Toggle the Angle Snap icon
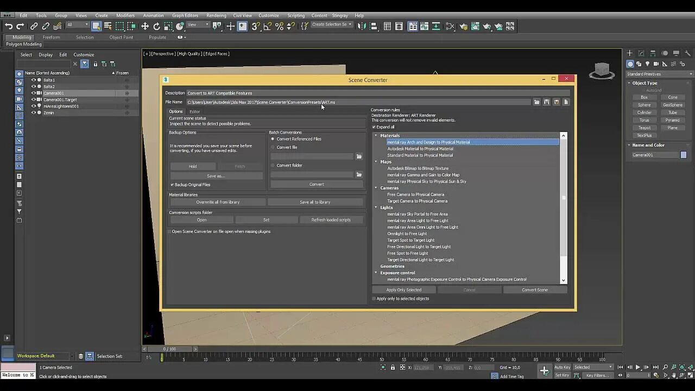Screen dimensions: 695x391 (267, 26)
